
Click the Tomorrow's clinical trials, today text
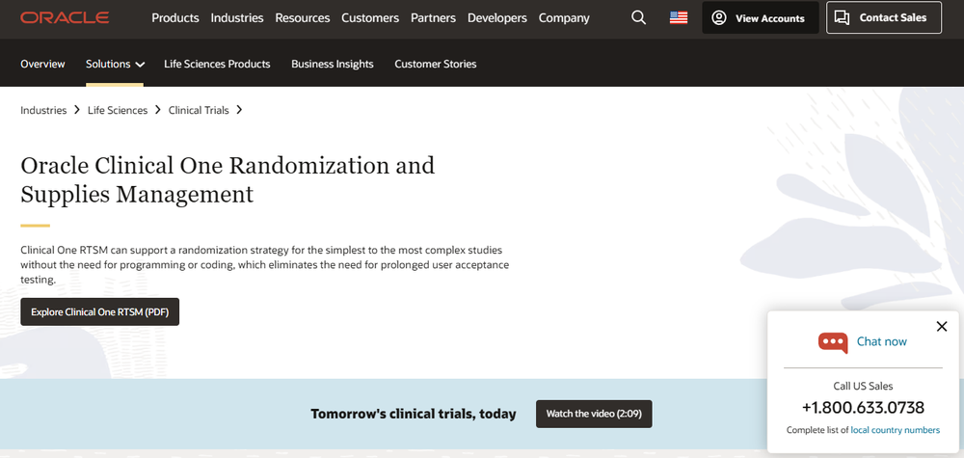(x=414, y=414)
